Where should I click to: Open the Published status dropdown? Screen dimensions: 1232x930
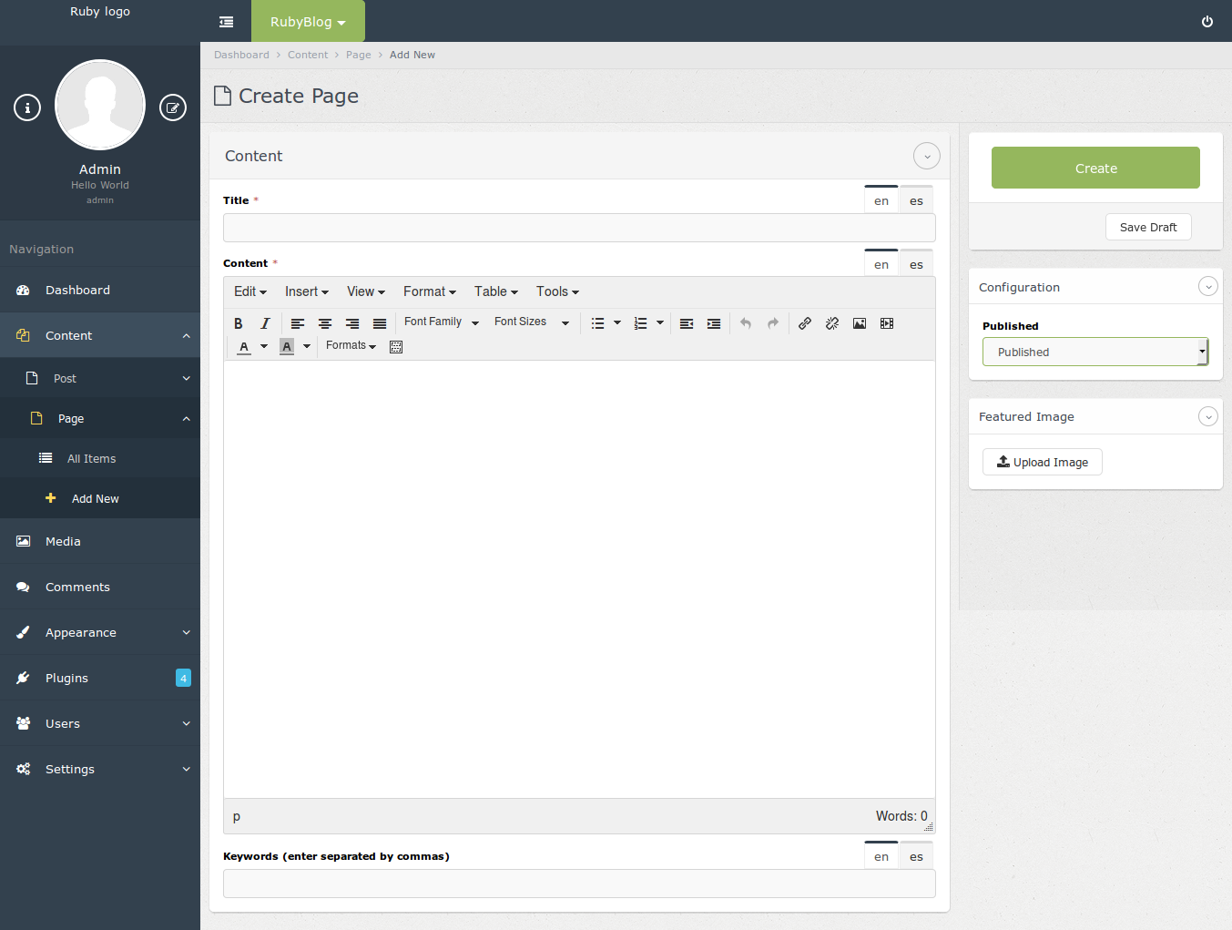pos(1095,352)
